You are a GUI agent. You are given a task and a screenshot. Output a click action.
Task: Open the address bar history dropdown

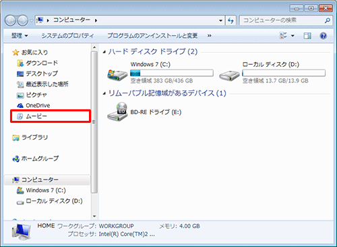tap(220, 21)
